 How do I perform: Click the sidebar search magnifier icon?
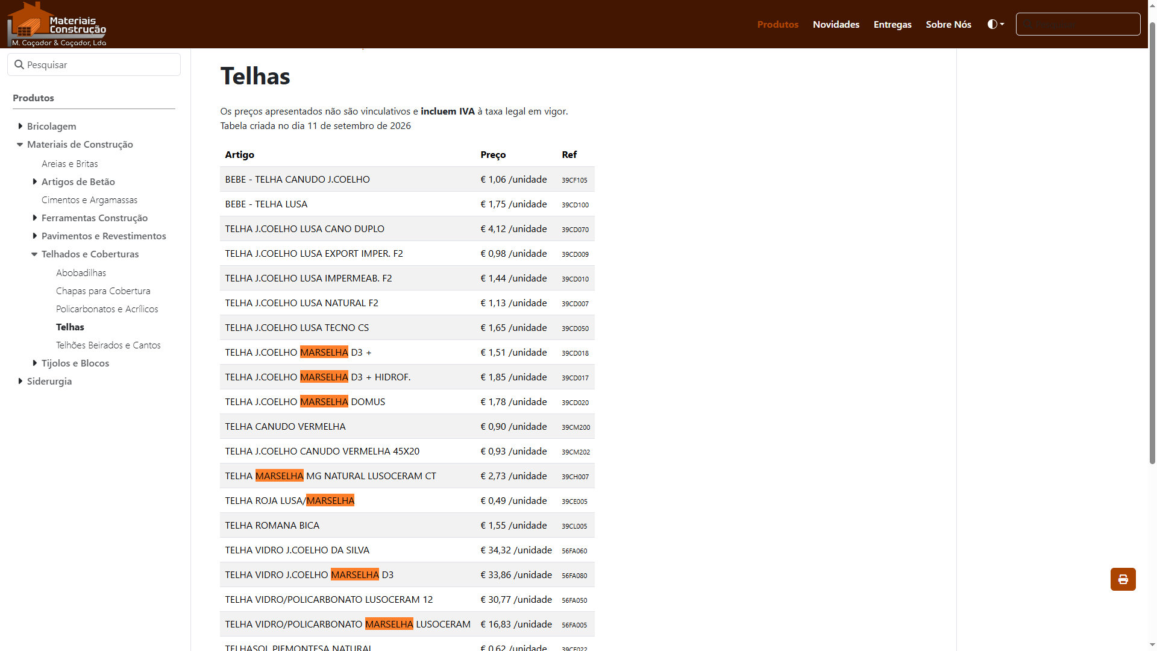pos(19,64)
